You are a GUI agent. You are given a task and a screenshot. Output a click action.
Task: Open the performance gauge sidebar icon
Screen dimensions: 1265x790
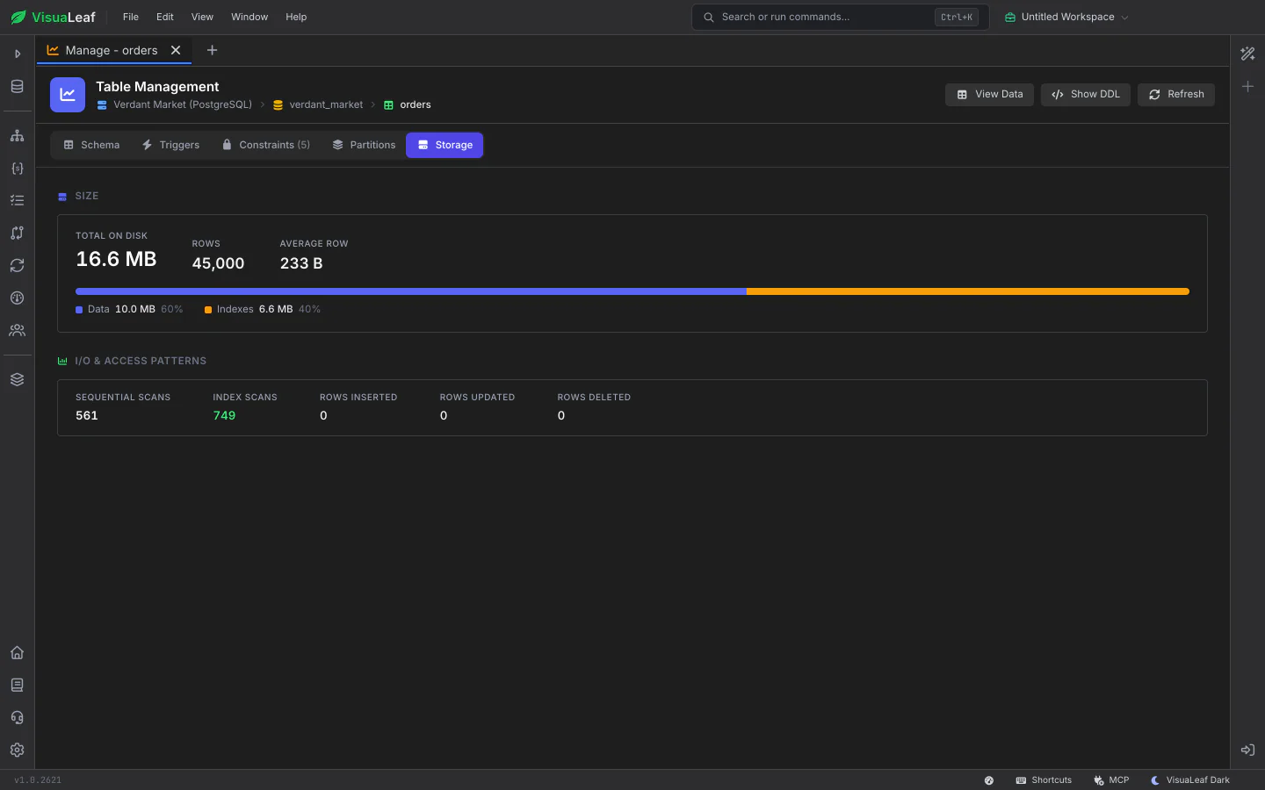(x=17, y=298)
